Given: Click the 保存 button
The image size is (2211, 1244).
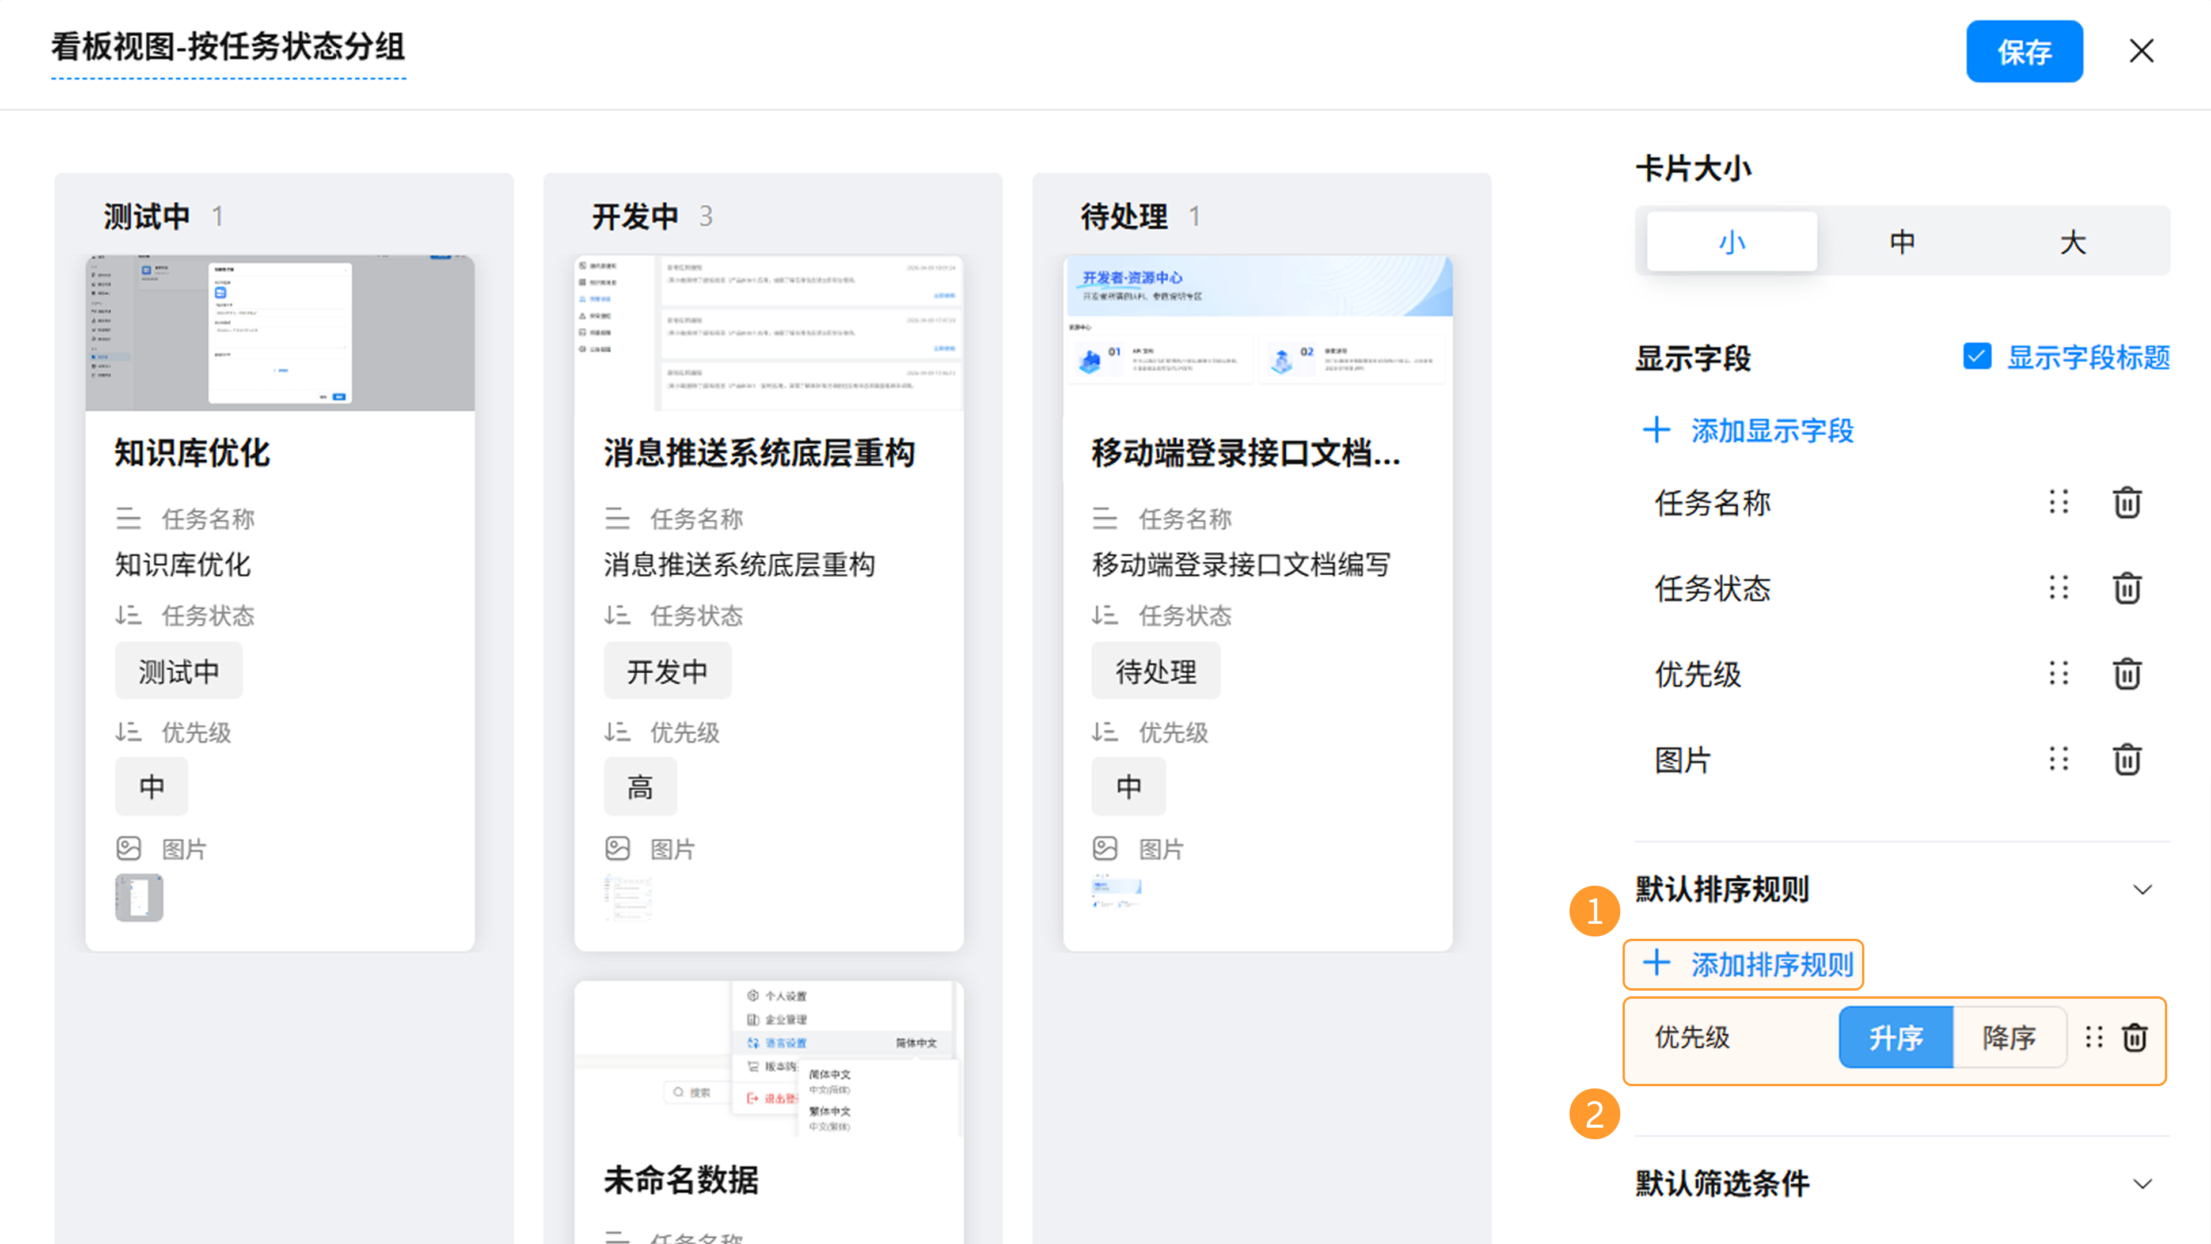Looking at the screenshot, I should [2023, 51].
